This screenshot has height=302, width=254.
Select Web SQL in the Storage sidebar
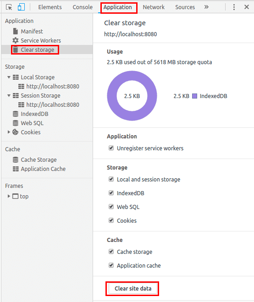click(x=32, y=123)
